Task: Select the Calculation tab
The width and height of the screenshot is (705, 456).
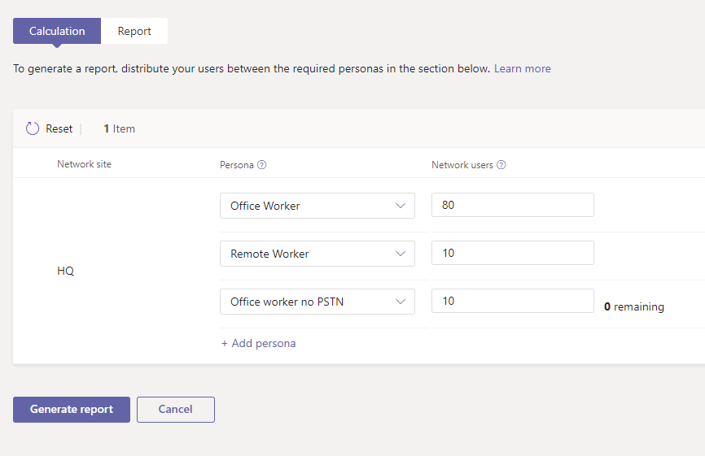Action: point(57,31)
